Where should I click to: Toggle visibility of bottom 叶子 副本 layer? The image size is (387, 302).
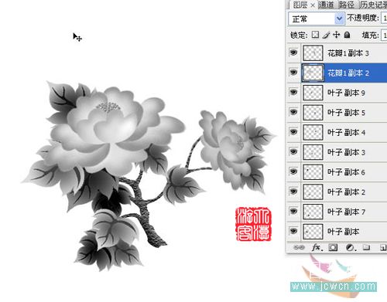click(293, 231)
